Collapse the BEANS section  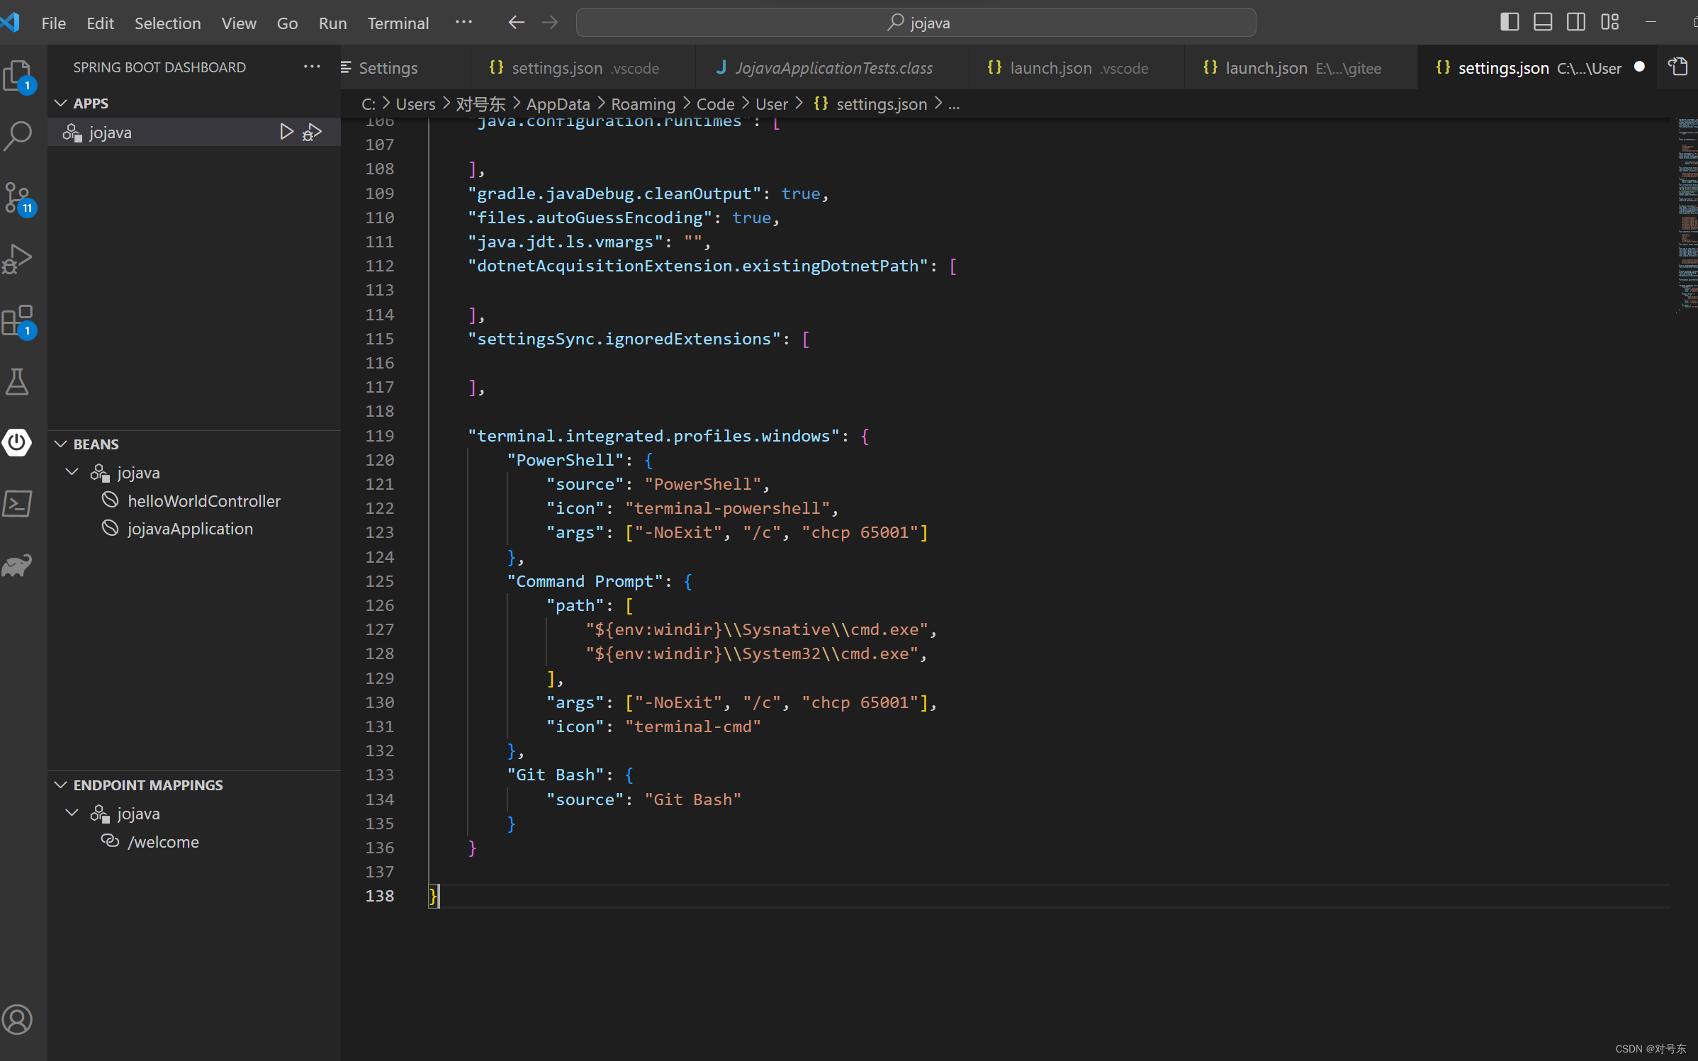pos(61,444)
